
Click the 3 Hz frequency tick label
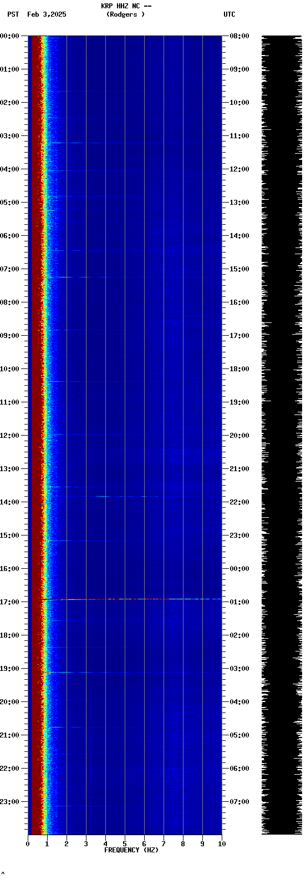pyautogui.click(x=86, y=844)
